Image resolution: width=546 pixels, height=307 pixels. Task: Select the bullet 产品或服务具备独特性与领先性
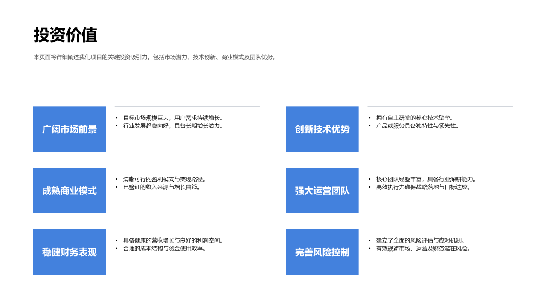point(419,126)
